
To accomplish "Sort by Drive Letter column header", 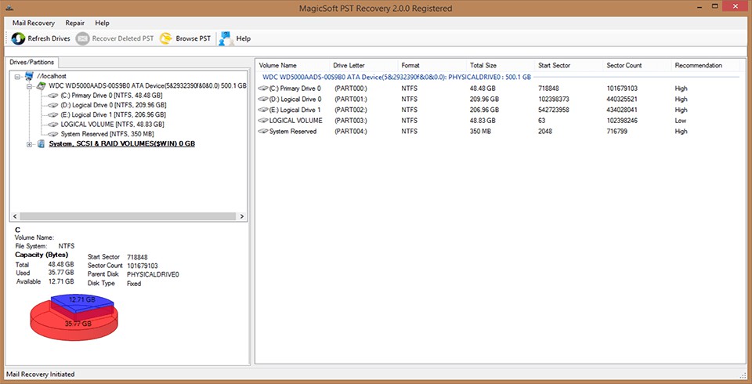I will click(x=363, y=65).
